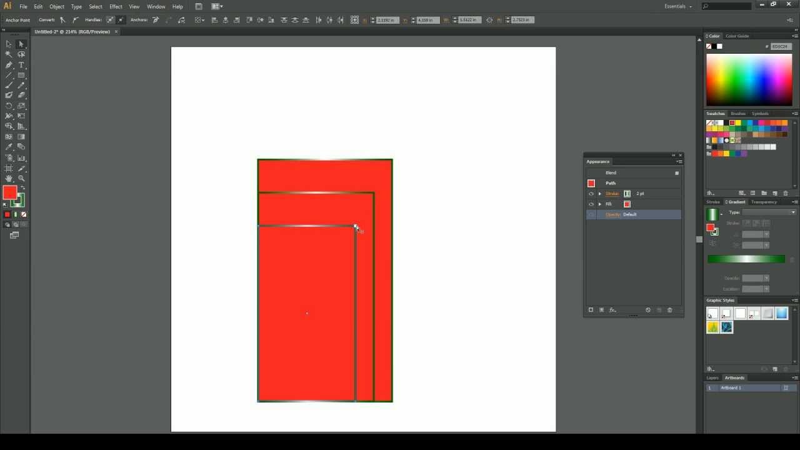Expand the Stroke row in Appearance panel
This screenshot has height=450, width=800.
pos(600,194)
